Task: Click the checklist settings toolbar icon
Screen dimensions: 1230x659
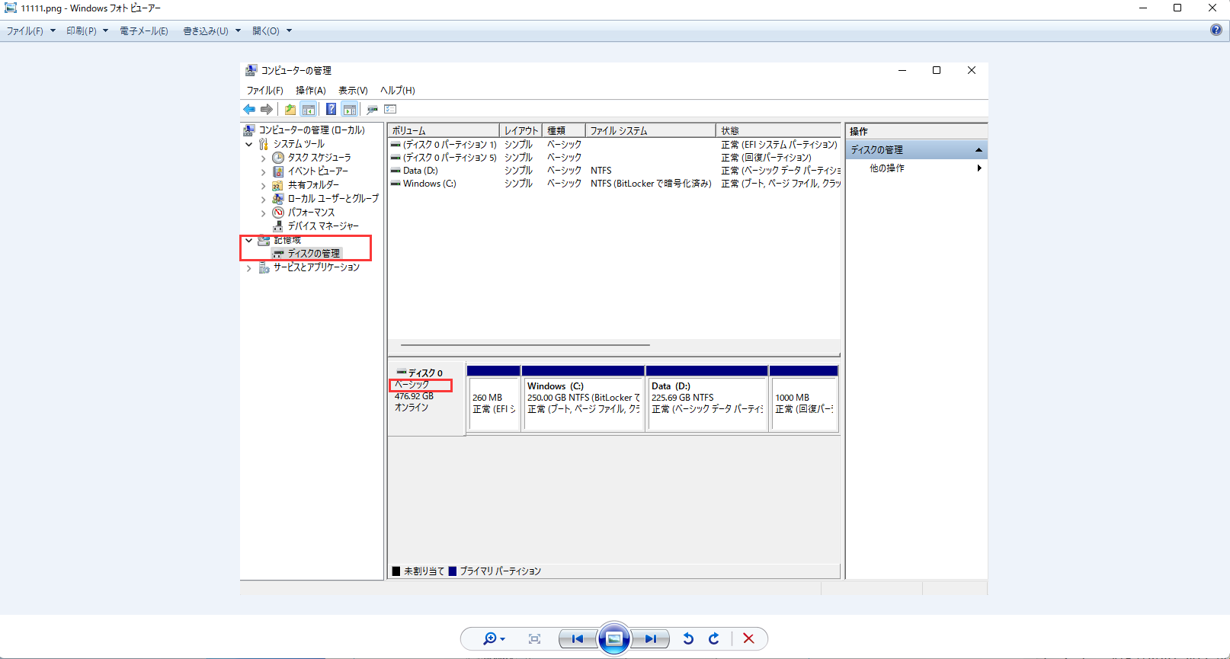Action: (x=391, y=110)
